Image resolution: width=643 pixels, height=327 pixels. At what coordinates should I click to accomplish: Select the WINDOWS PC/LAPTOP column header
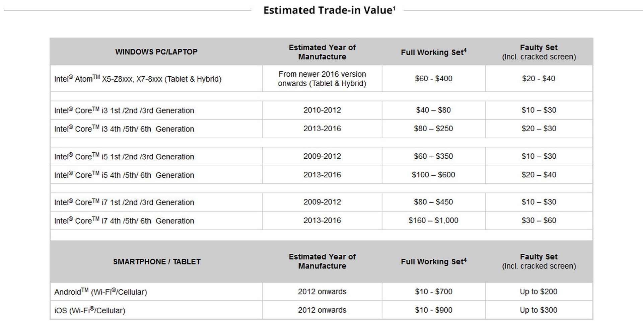(156, 52)
